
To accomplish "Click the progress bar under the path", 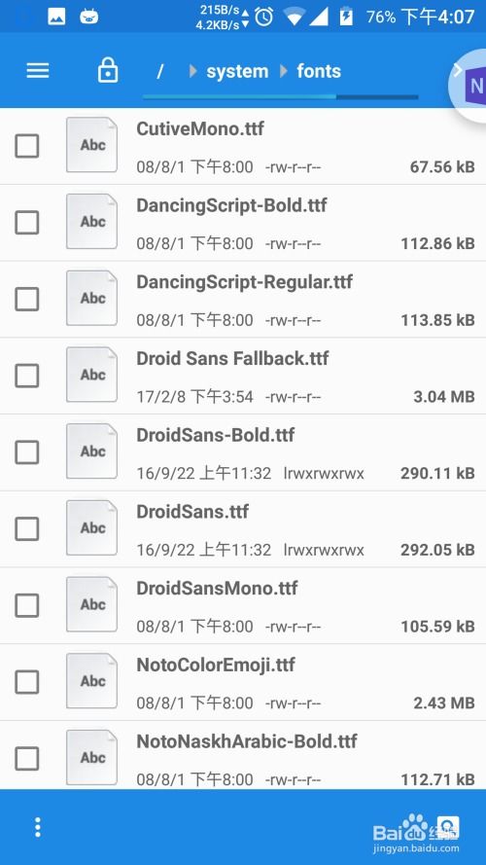I will tap(281, 97).
